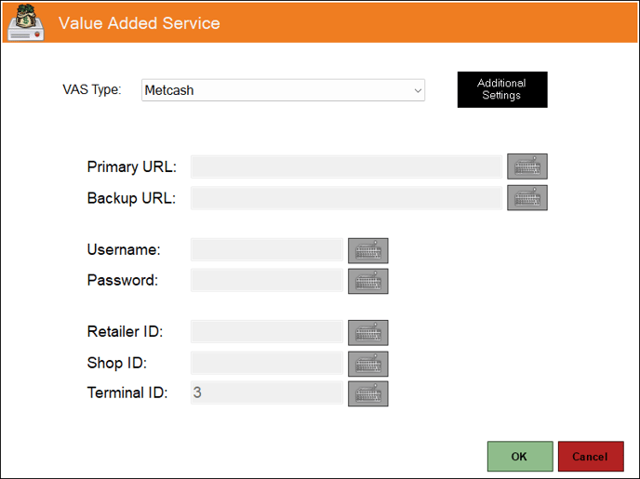Dismiss dialog with red Cancel button

pos(590,456)
